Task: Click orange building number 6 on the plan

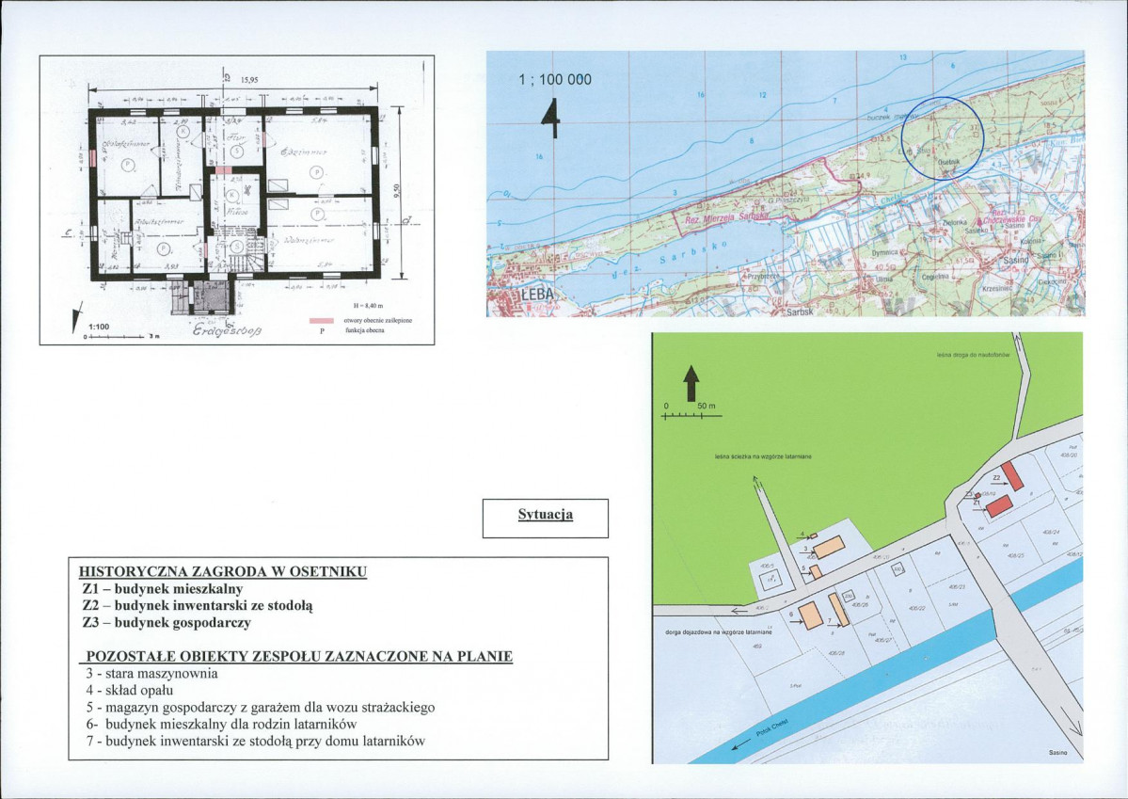Action: pyautogui.click(x=811, y=615)
